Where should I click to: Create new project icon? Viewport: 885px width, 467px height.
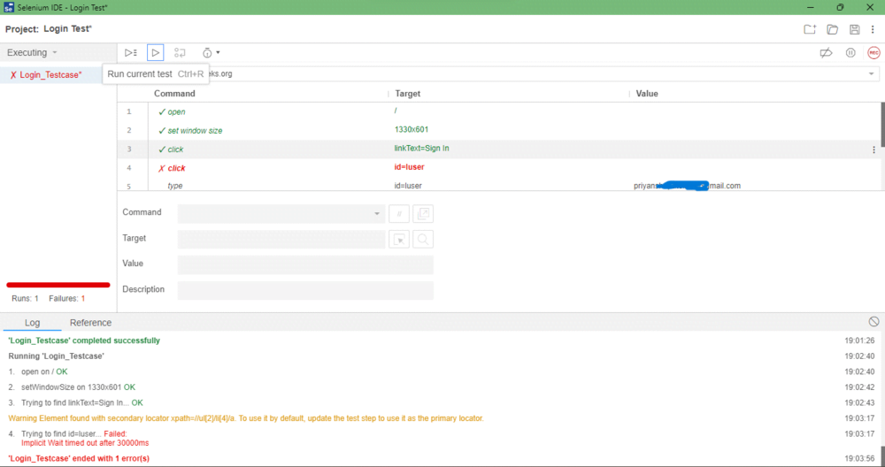810,29
